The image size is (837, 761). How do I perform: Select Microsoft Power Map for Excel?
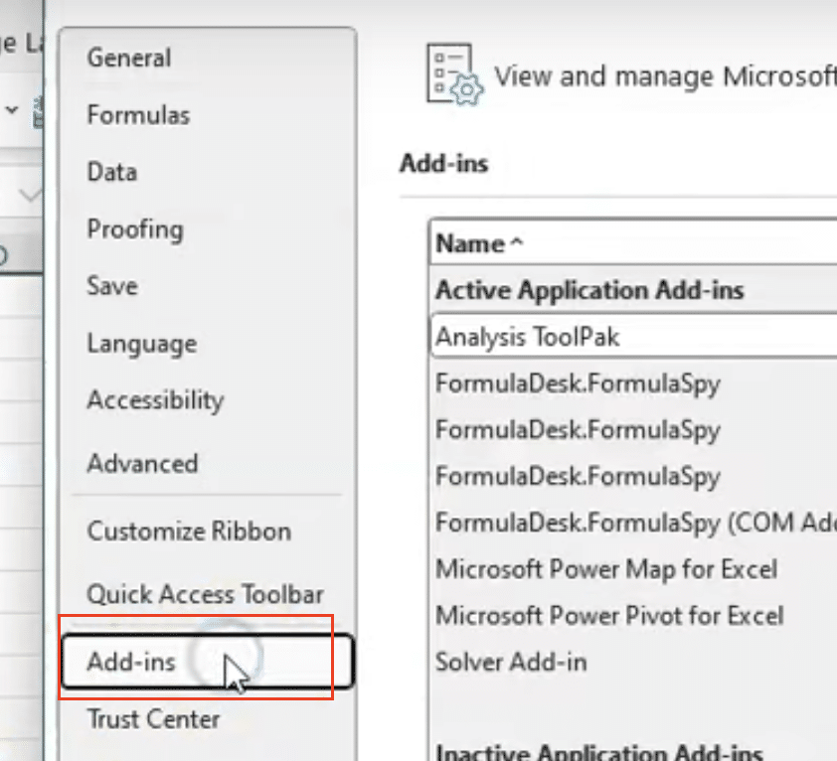pos(606,569)
